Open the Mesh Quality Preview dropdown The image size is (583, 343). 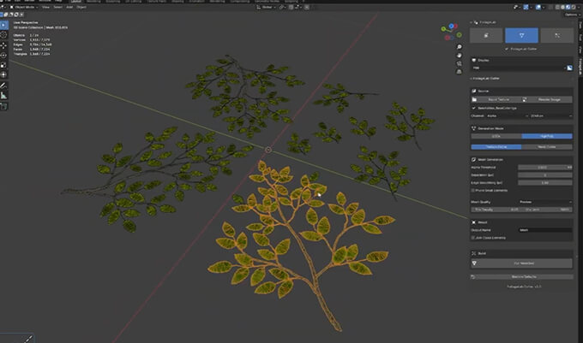[546, 200]
